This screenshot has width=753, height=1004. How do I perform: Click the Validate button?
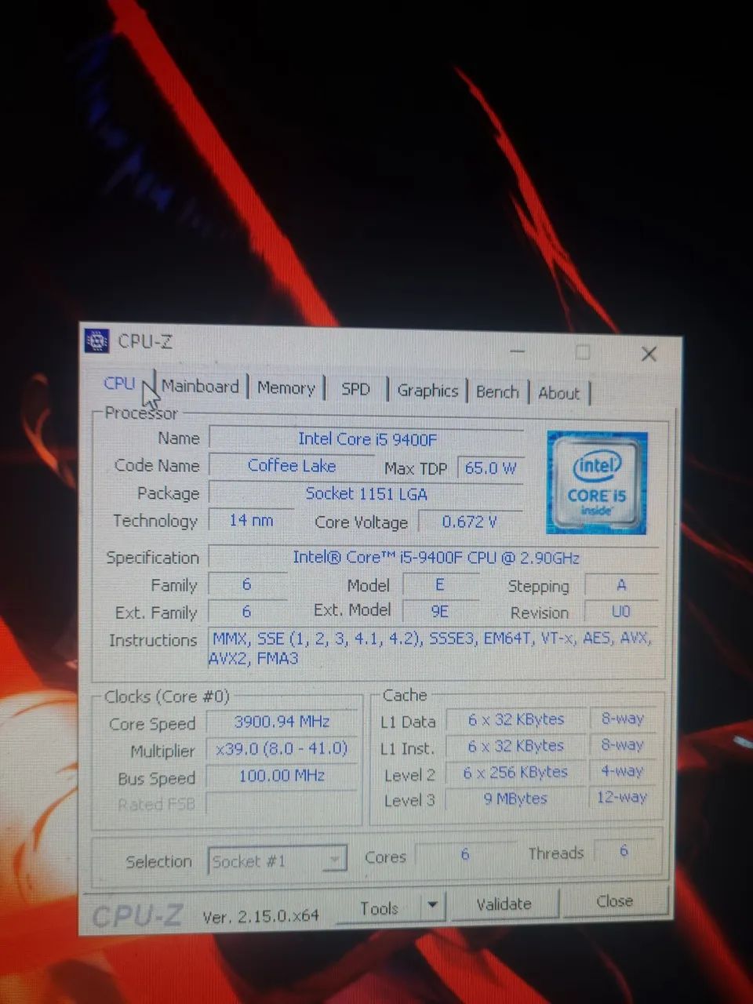tap(504, 904)
